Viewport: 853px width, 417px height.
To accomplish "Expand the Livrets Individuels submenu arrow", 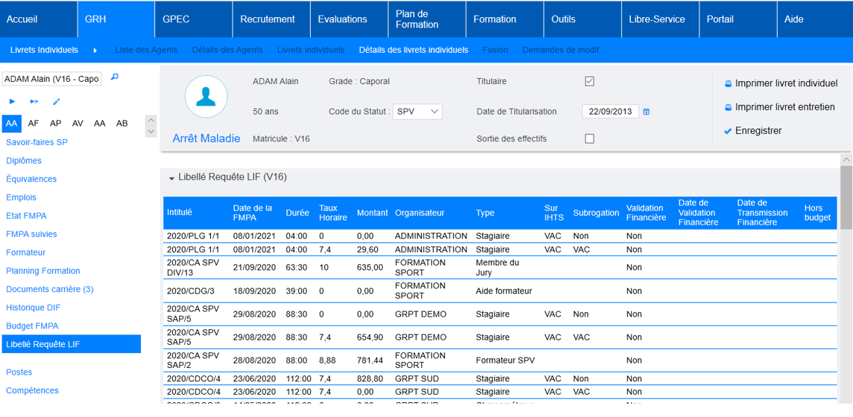I will click(x=95, y=51).
